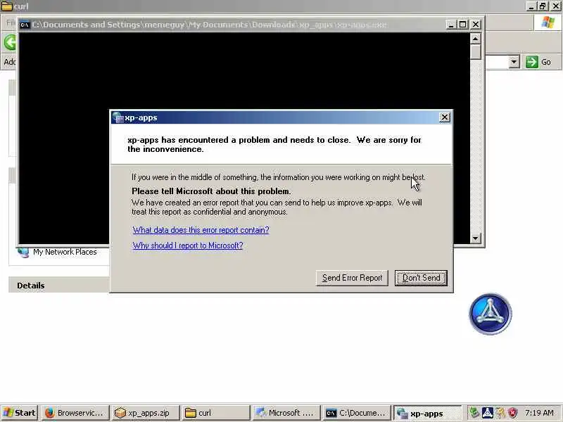
Task: Open the Start menu
Action: tap(20, 413)
